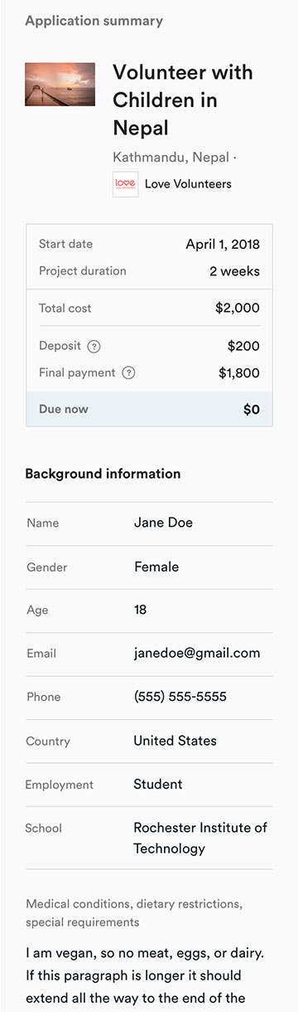This screenshot has height=1012, width=298.
Task: Click the Start date April 1, 2018
Action: [223, 245]
